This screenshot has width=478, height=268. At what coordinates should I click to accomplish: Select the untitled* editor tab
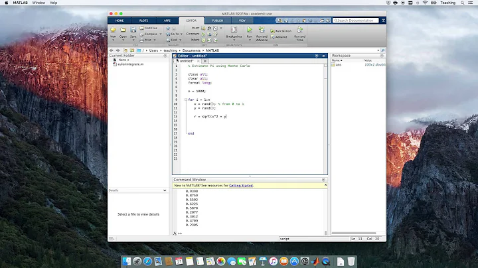(187, 61)
